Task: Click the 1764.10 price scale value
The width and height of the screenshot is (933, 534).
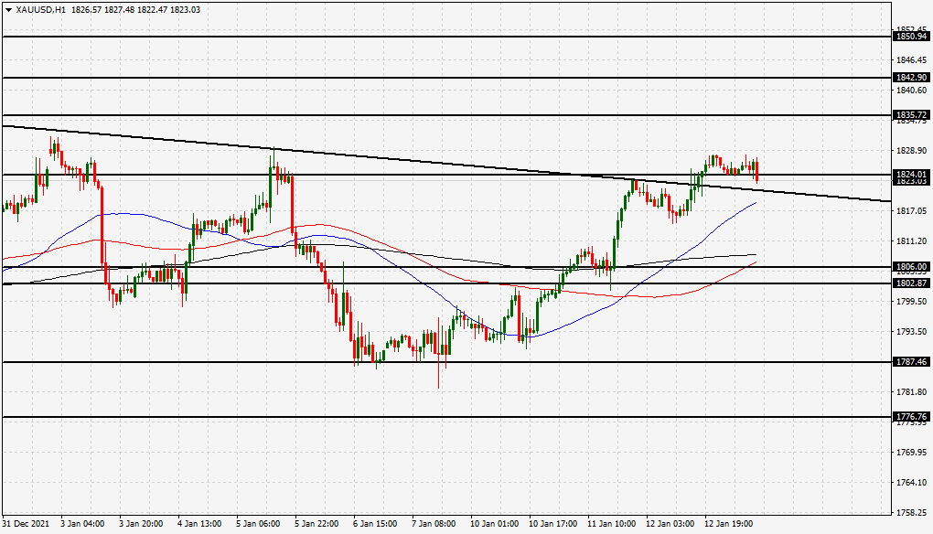Action: click(x=912, y=483)
